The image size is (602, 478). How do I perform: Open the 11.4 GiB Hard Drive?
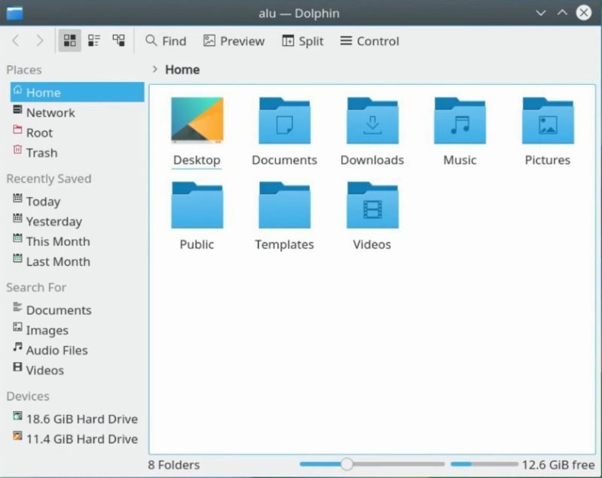[x=78, y=439]
